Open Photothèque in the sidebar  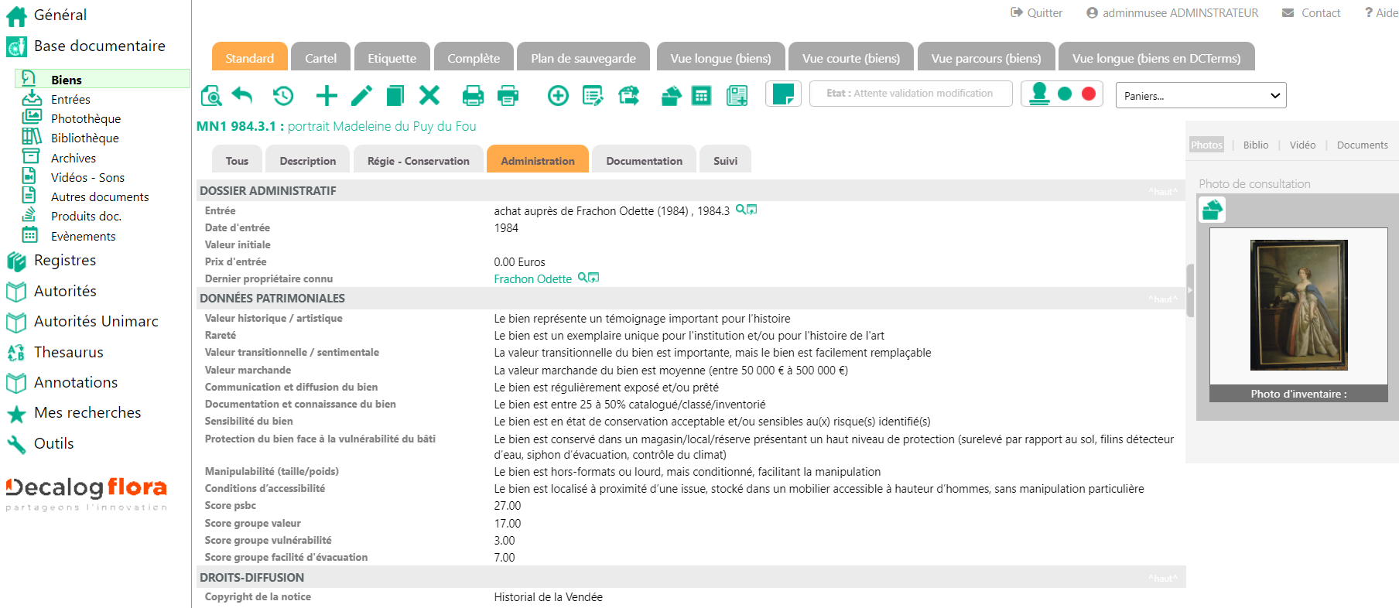(x=85, y=119)
